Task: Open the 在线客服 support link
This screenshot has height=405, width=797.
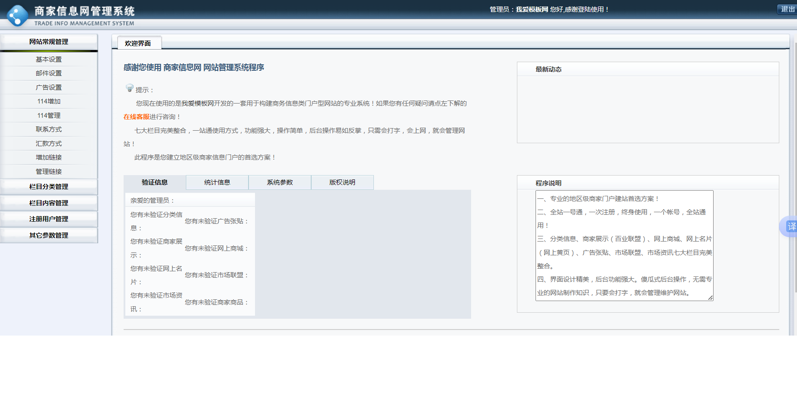Action: pos(136,117)
